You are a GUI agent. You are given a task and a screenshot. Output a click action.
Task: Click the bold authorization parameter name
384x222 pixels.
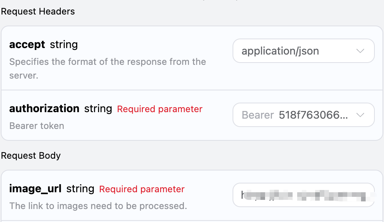[x=44, y=109]
